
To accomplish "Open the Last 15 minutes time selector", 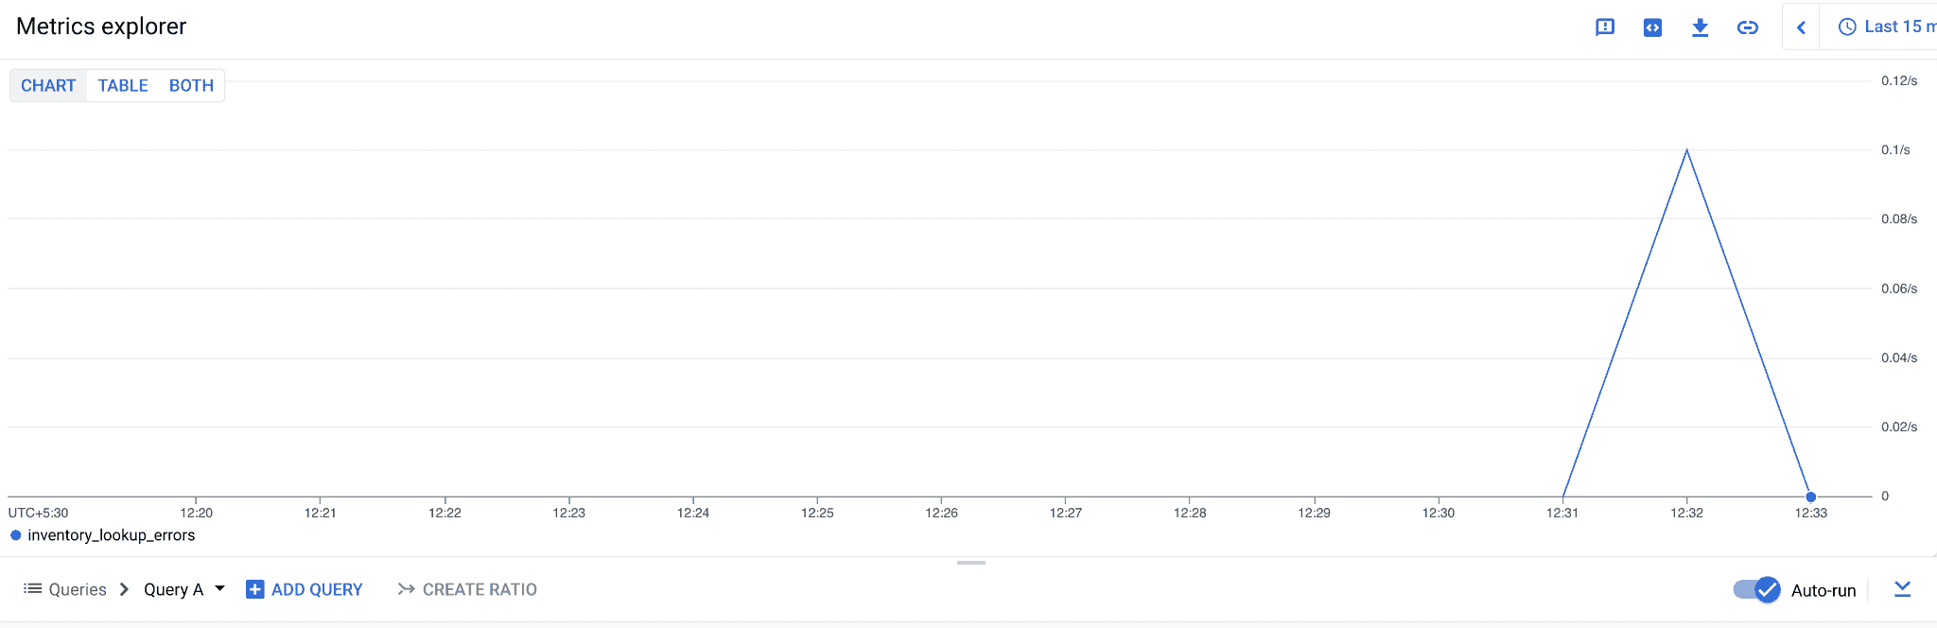I will [1887, 26].
